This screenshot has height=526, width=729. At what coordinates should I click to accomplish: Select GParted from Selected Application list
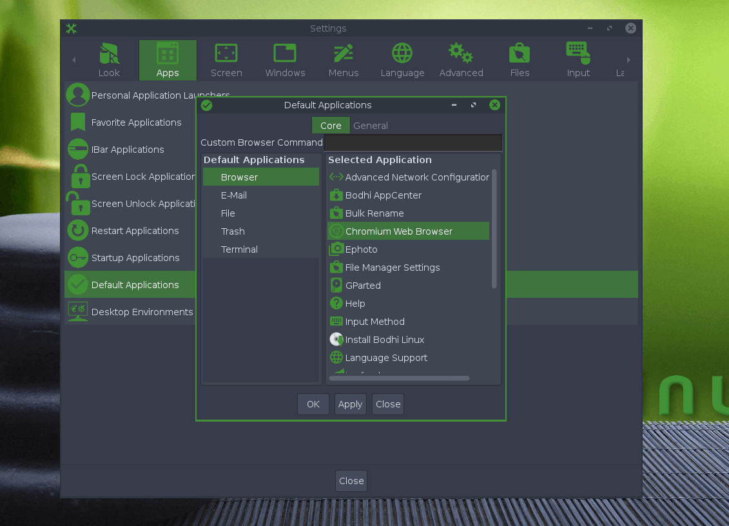[363, 286]
